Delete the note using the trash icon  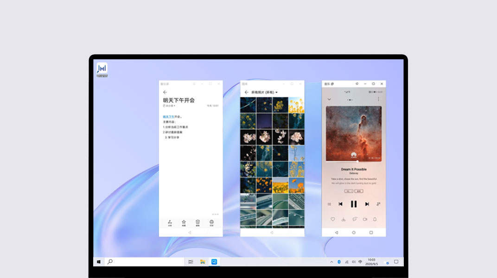[198, 223]
